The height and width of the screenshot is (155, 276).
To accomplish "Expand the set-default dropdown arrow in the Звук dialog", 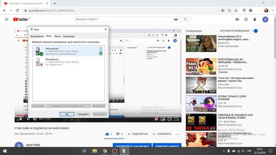I will click(x=89, y=106).
